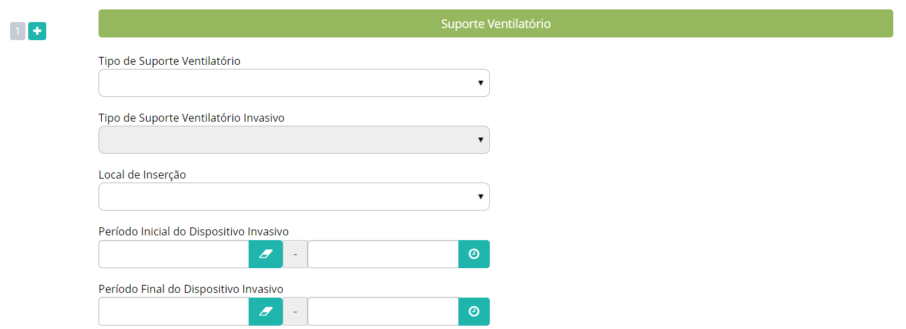
Task: Click the Período Inicial do Dispositivo Invasivo label
Action: coord(194,231)
